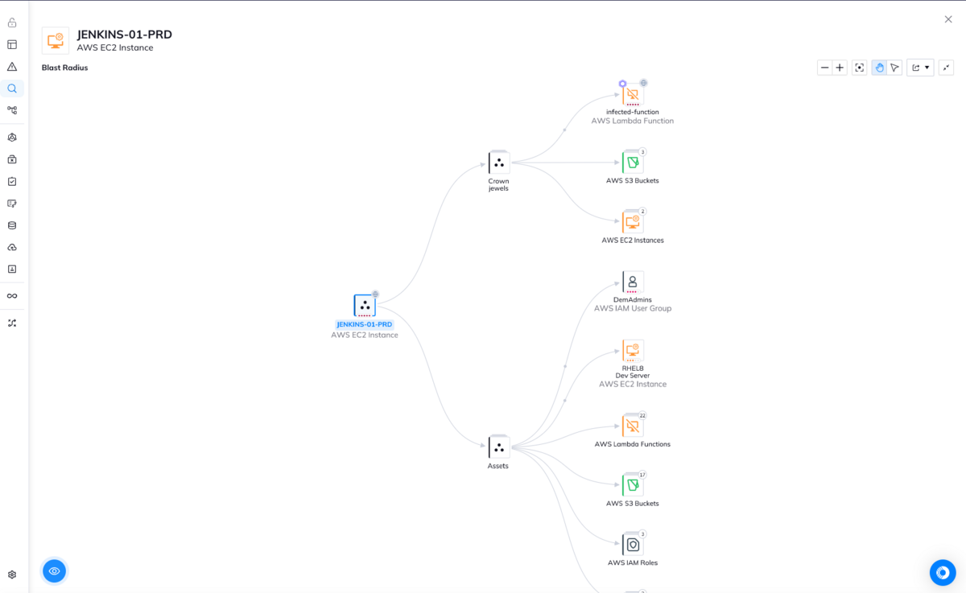The image size is (966, 593).
Task: Click the EC2 instance icon beside the title
Action: [x=56, y=40]
